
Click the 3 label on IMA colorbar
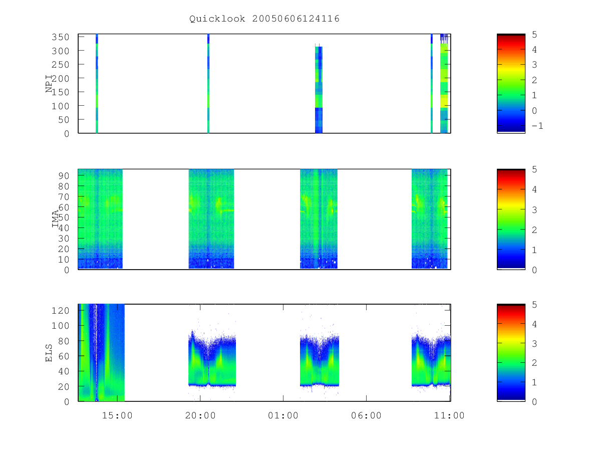click(534, 209)
